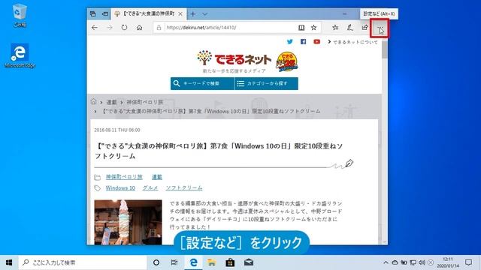Open Task View from taskbar
Viewport: 481px width, 270px height.
coord(174,262)
